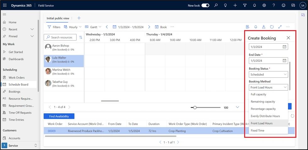Collapse the navigation hamburger menu
Viewport: 308px width, 150px height.
pyautogui.click(x=4, y=14)
